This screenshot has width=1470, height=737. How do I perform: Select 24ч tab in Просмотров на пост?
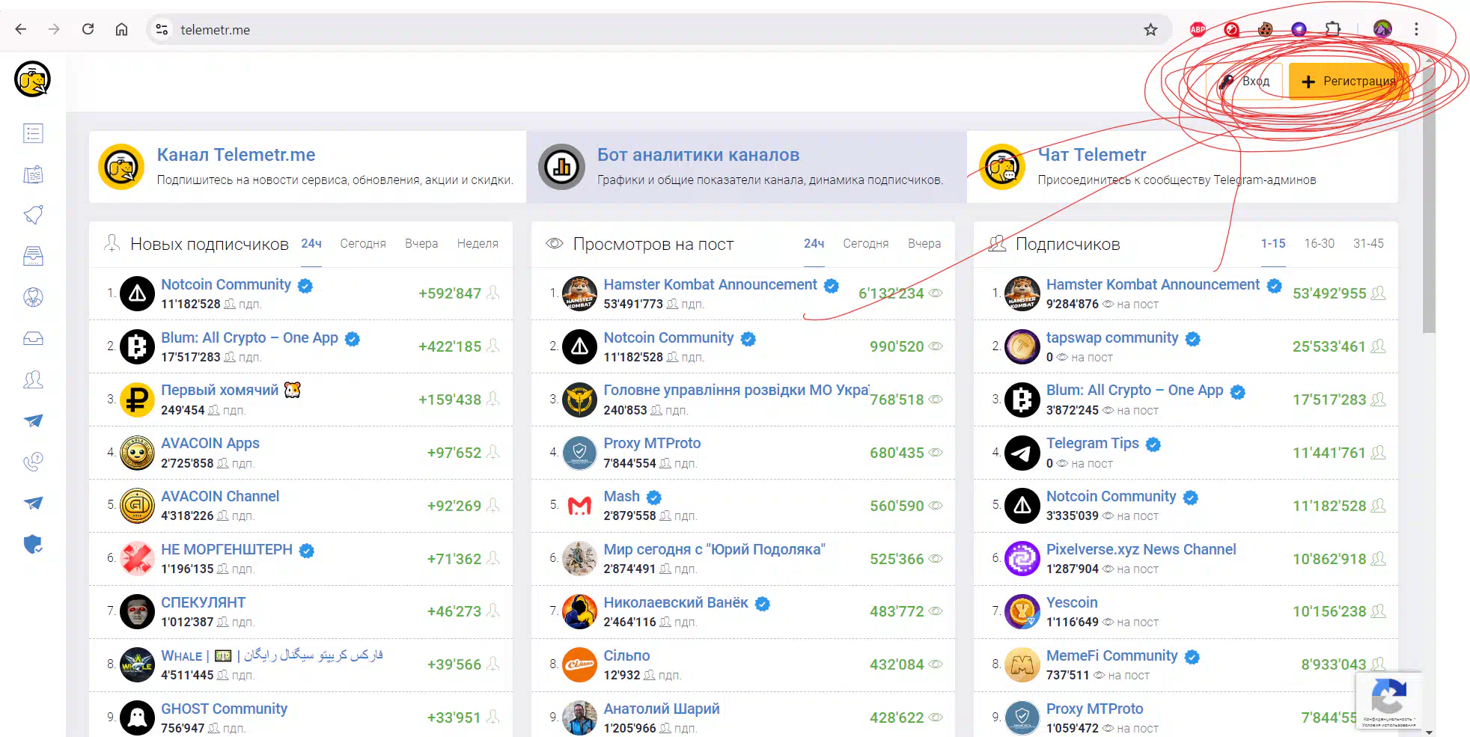814,244
